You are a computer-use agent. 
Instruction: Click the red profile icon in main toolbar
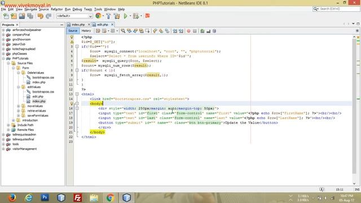[147, 16]
